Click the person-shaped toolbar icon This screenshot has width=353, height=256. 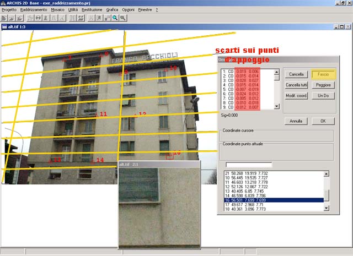(46, 18)
